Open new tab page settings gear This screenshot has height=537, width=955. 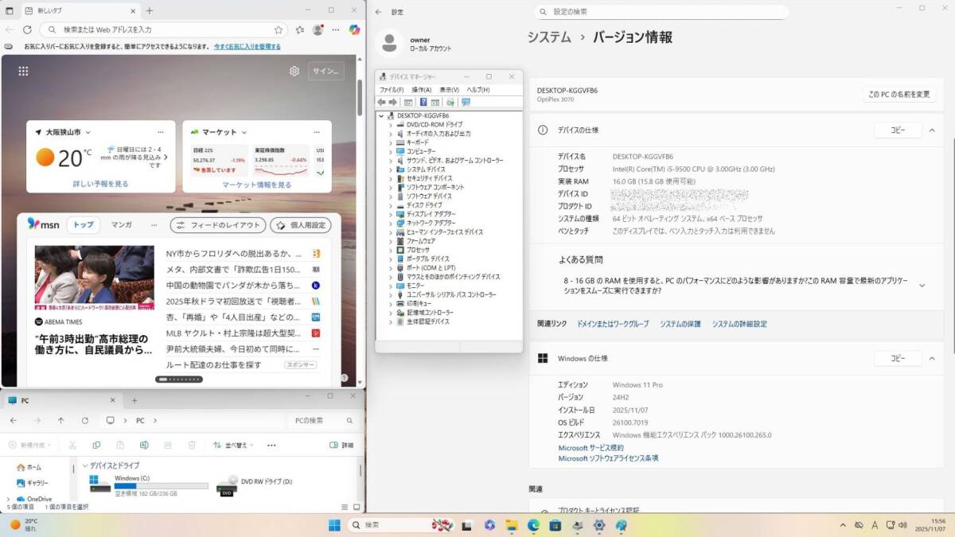(294, 71)
